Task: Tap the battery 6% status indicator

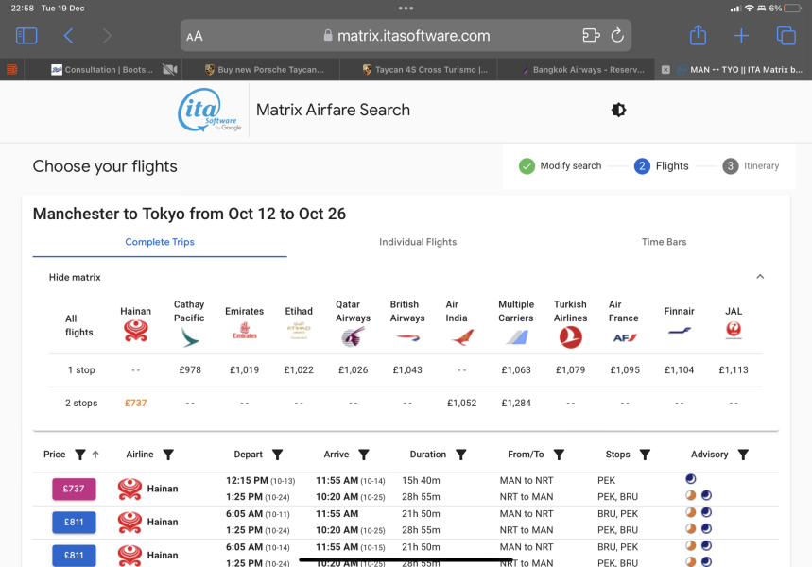Action: point(786,8)
